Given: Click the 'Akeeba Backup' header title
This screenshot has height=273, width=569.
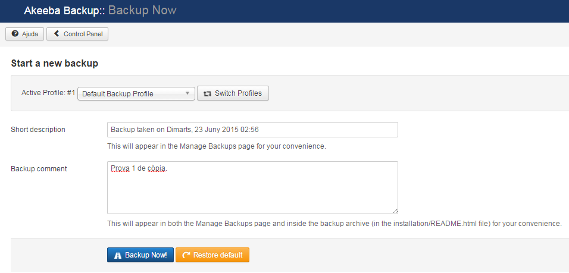Looking at the screenshot, I should tap(62, 11).
